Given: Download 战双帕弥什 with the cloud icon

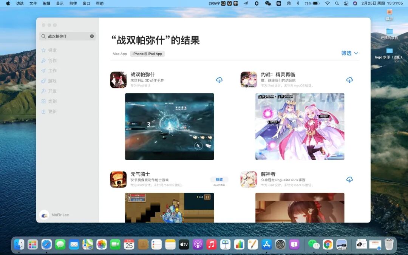Looking at the screenshot, I should pyautogui.click(x=219, y=80).
